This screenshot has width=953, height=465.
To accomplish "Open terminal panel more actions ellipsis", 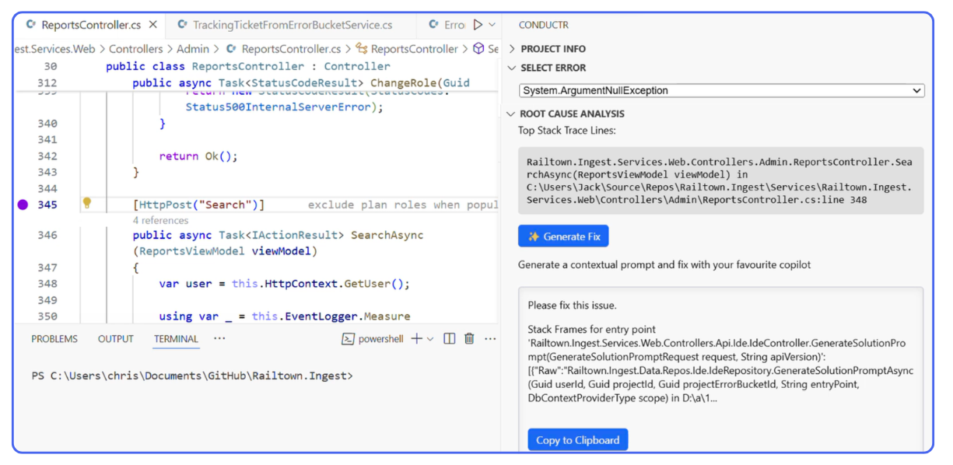I will (490, 338).
